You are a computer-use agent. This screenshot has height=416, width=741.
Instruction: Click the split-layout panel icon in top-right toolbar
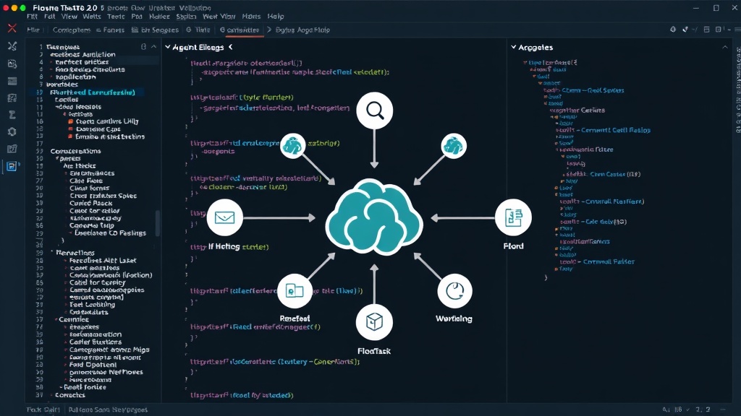(706, 29)
